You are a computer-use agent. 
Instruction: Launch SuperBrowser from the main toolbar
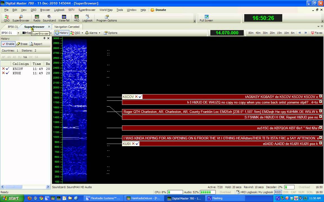click(x=21, y=18)
